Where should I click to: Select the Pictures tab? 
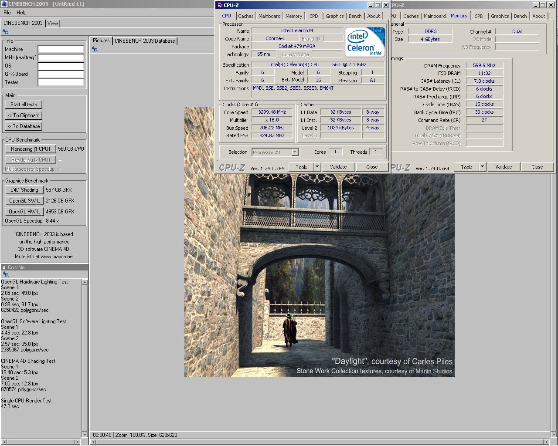tap(101, 41)
